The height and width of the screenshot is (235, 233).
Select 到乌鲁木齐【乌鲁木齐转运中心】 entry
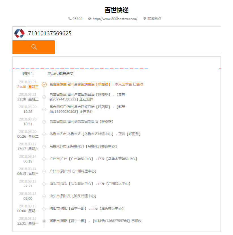[83, 146]
